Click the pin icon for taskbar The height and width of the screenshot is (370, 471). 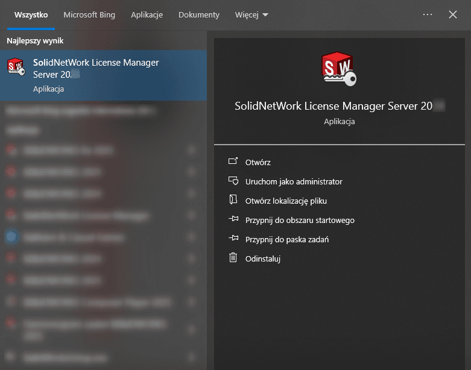click(233, 238)
